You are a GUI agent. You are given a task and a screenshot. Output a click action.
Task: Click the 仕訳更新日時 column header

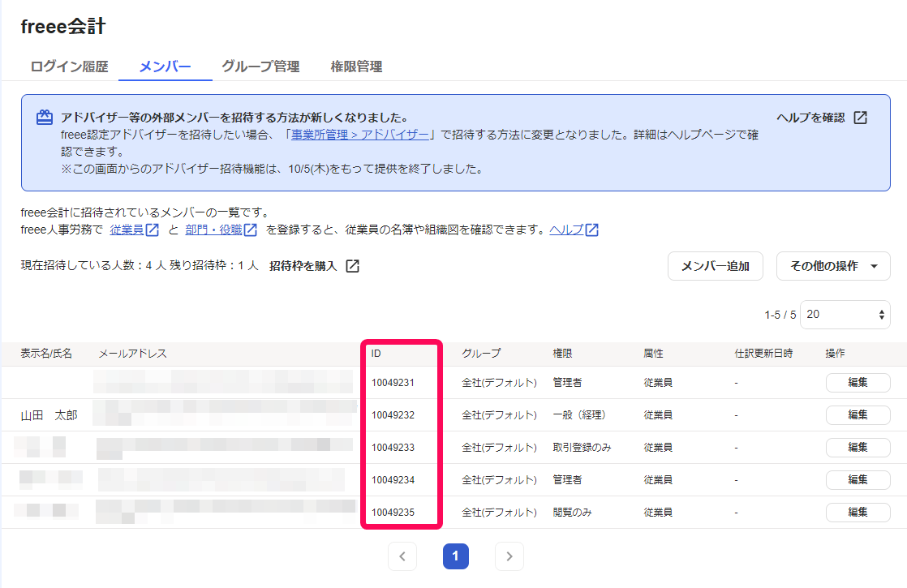point(763,354)
